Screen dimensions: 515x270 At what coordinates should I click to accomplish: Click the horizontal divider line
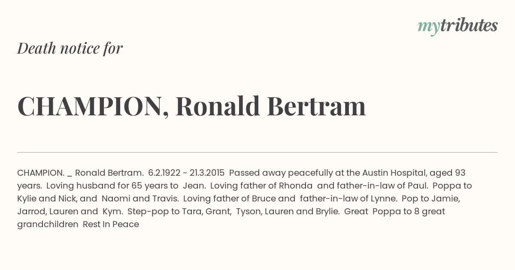coord(257,152)
